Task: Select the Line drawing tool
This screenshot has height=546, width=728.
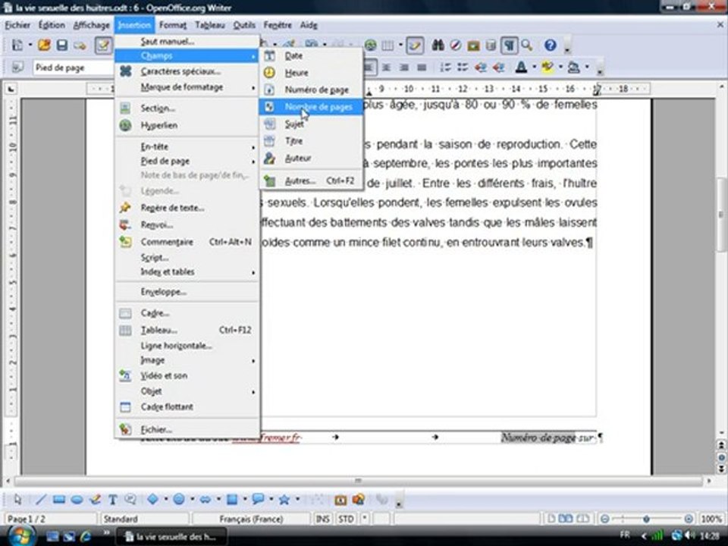Action: coord(41,500)
